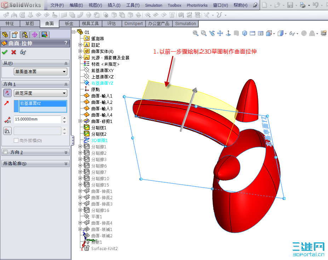Screen dimensions: 328x260
Task: Open the 插入(I) menu
Action: click(114, 5)
